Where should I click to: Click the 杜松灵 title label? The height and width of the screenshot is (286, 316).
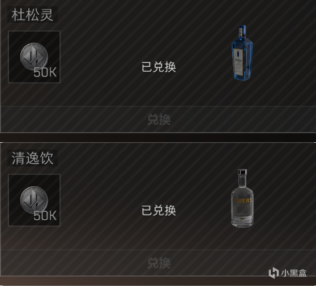pos(32,15)
